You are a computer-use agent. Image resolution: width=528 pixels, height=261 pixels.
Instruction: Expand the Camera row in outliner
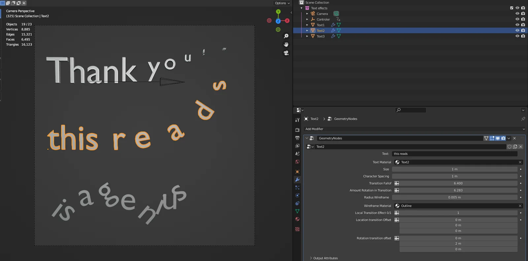(307, 14)
